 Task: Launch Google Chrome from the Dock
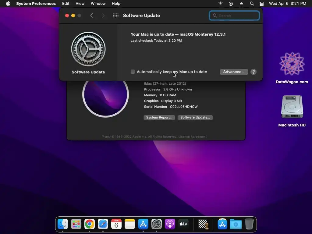pyautogui.click(x=90, y=224)
